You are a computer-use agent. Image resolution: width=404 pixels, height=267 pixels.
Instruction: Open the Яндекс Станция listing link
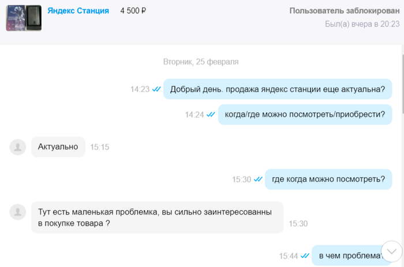(x=78, y=11)
